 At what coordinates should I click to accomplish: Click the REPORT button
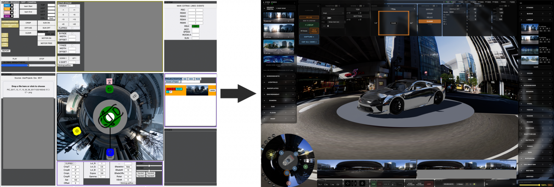[x=6, y=51]
